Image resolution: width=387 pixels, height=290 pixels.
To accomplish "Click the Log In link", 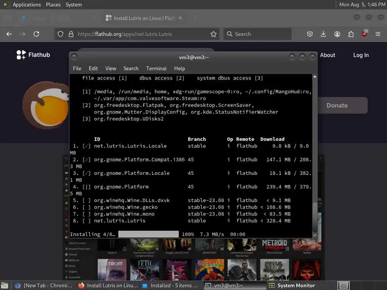I will pos(361,55).
